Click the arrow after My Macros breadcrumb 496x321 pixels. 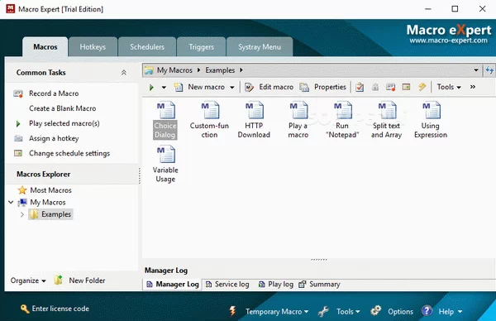tap(198, 70)
